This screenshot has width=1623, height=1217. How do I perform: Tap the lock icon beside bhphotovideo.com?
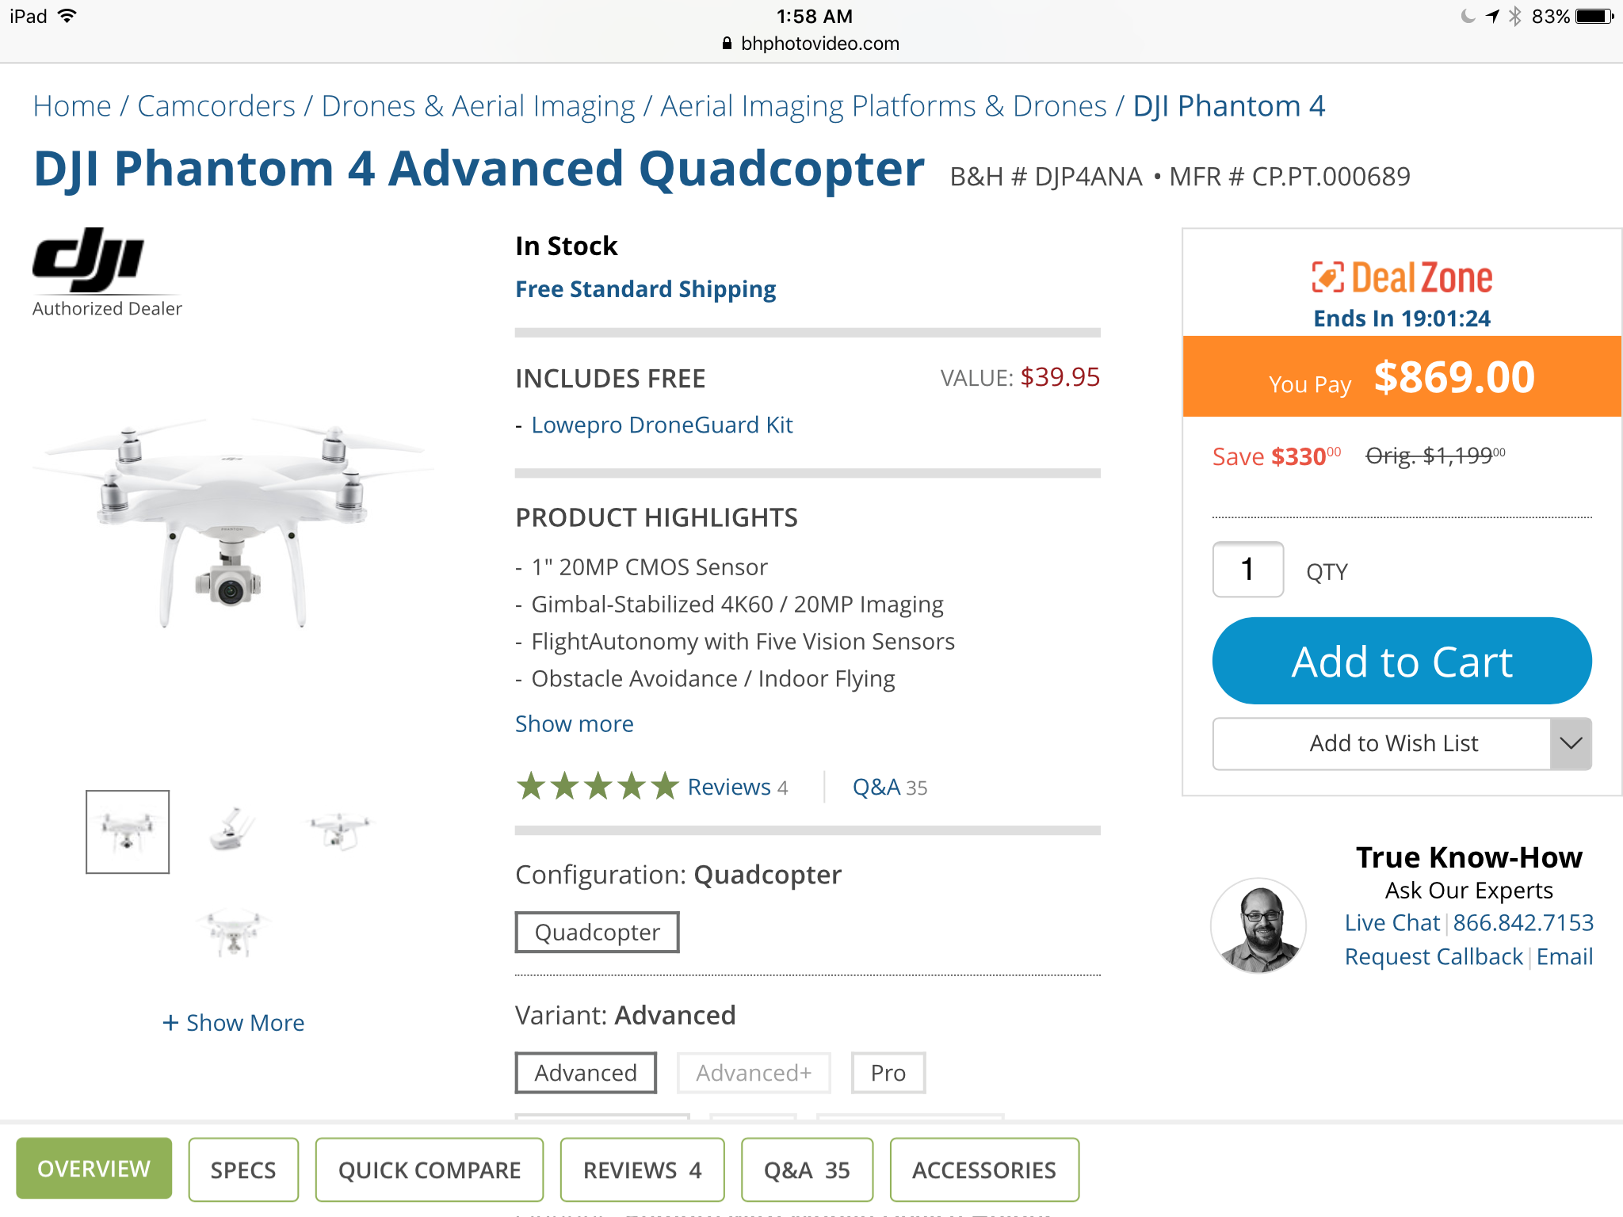(x=727, y=44)
